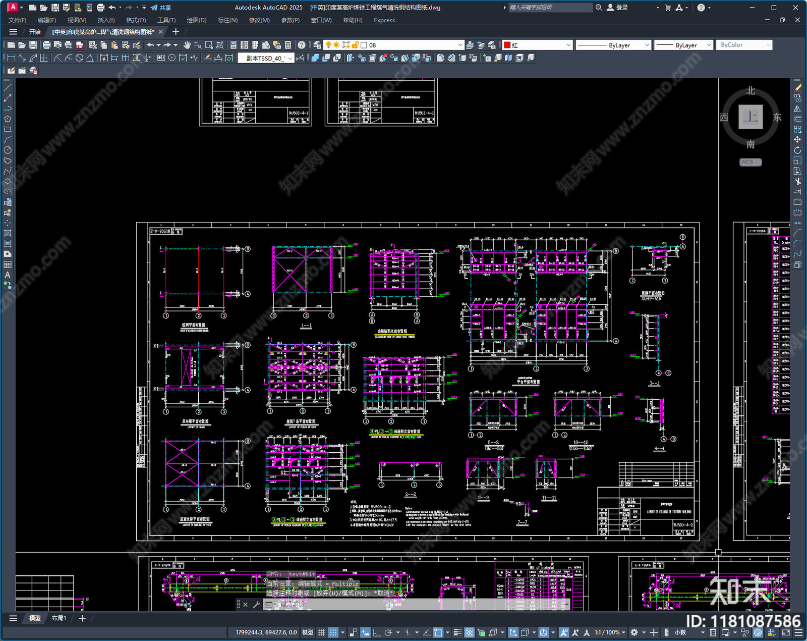Click the 共享 share button
Image resolution: width=807 pixels, height=641 pixels.
click(x=161, y=8)
